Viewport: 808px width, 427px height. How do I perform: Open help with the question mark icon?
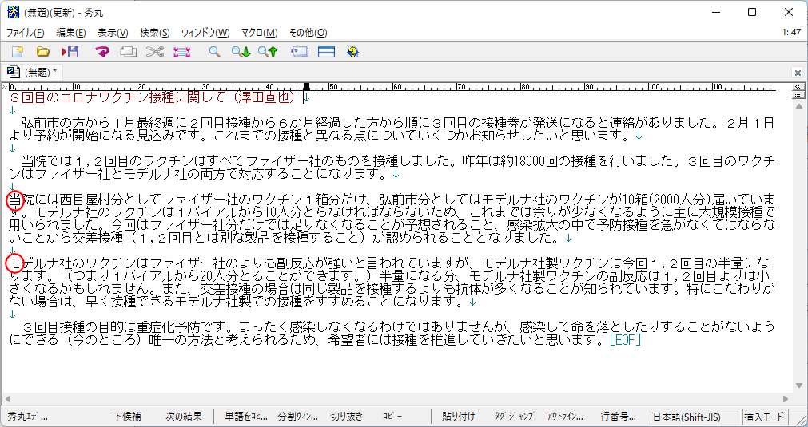(352, 52)
